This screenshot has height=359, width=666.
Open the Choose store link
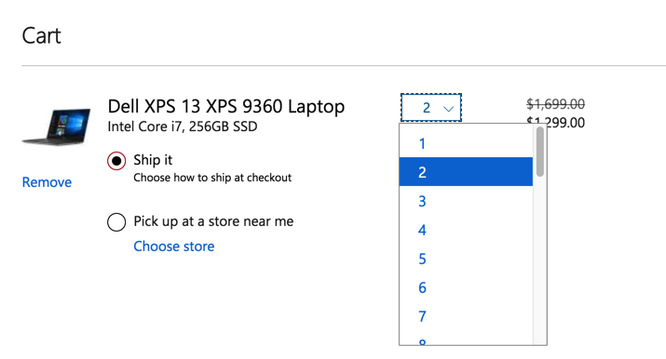[174, 246]
